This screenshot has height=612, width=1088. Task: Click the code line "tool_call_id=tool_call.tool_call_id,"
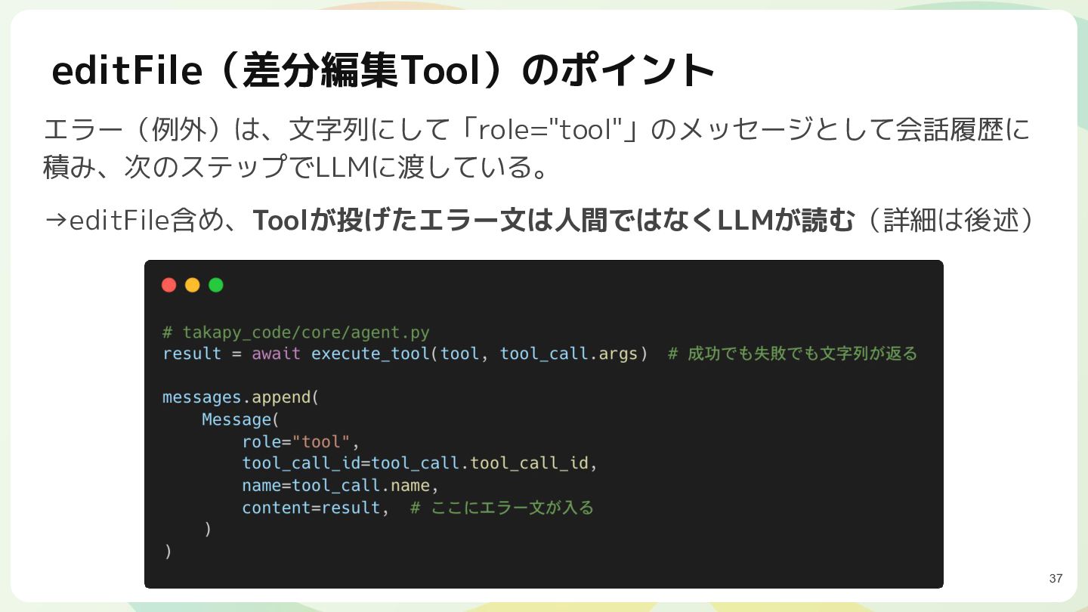pyautogui.click(x=420, y=463)
